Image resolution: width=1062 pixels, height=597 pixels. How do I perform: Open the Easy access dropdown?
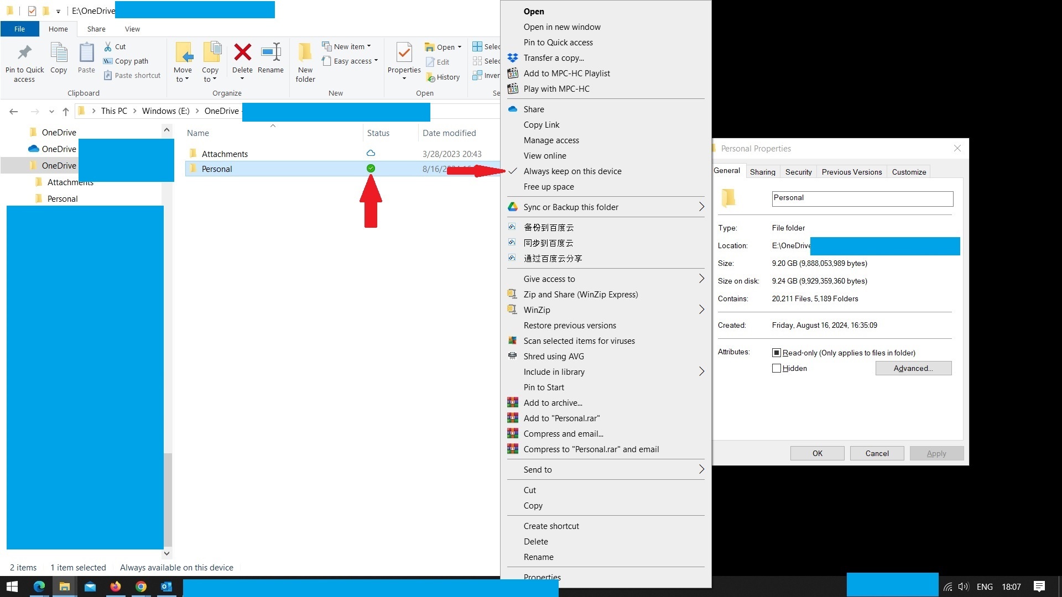(x=351, y=61)
